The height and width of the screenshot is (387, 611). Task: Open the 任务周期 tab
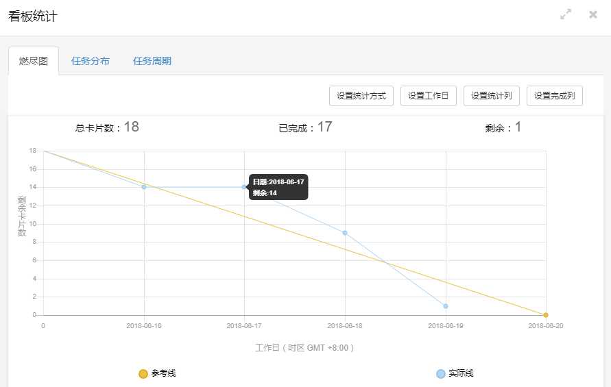[152, 61]
